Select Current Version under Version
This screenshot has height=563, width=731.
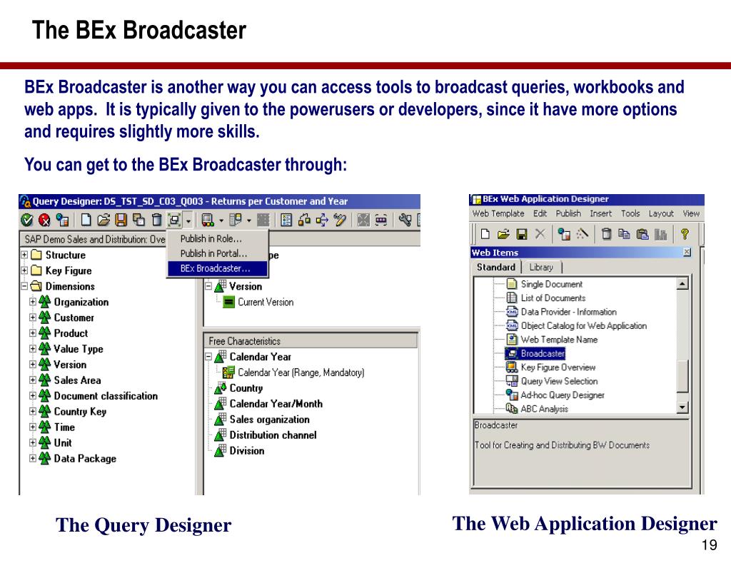(x=266, y=302)
